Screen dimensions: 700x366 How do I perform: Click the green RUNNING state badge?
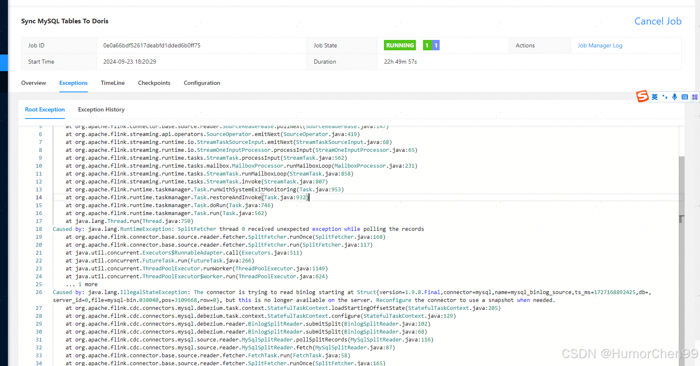(400, 45)
